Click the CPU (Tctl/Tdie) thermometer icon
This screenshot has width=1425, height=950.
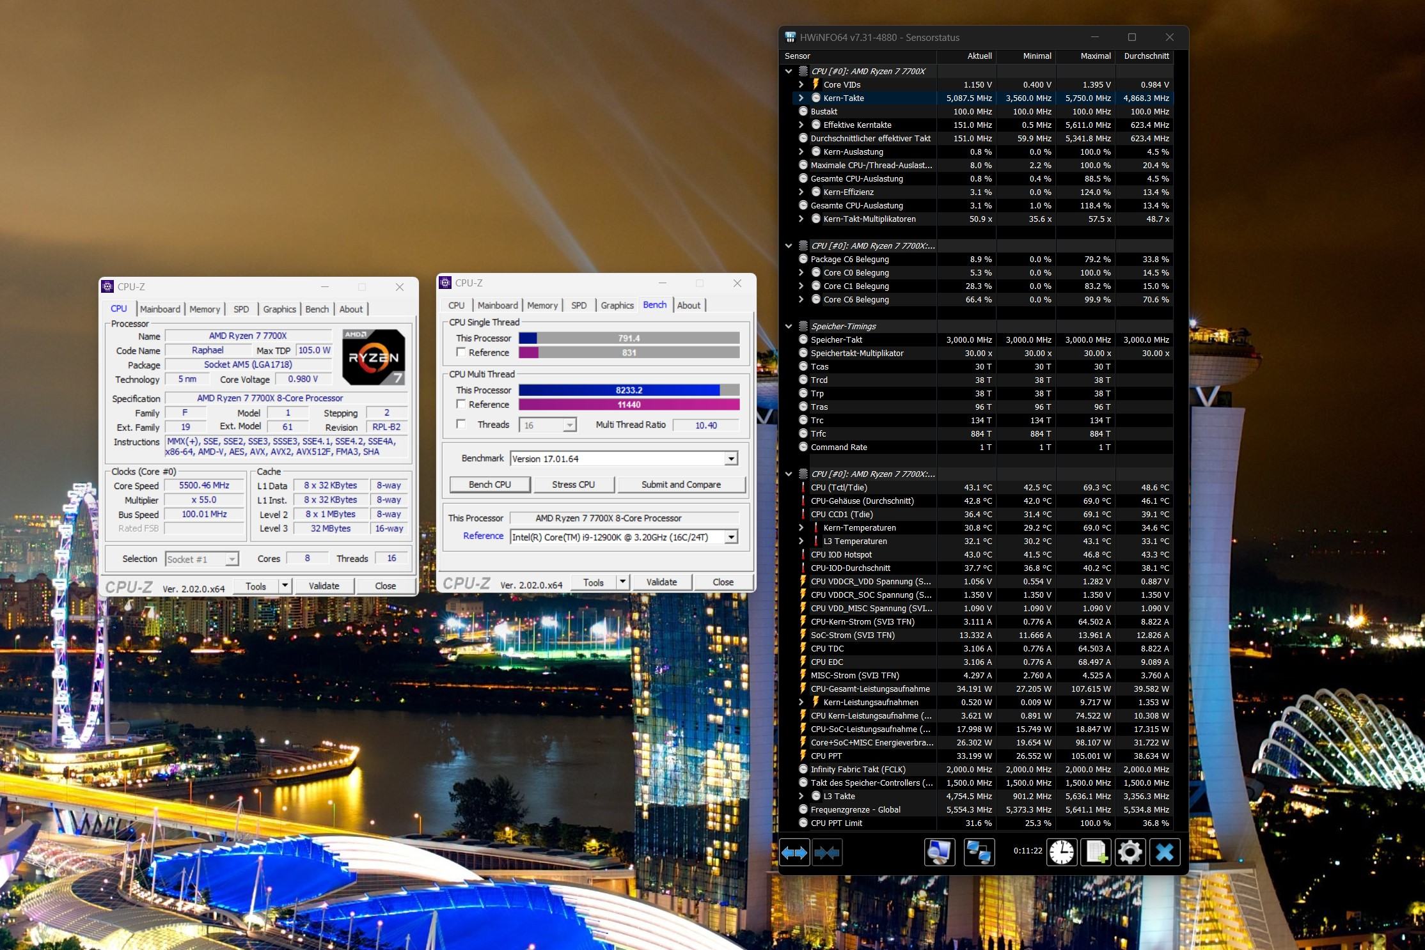(803, 487)
